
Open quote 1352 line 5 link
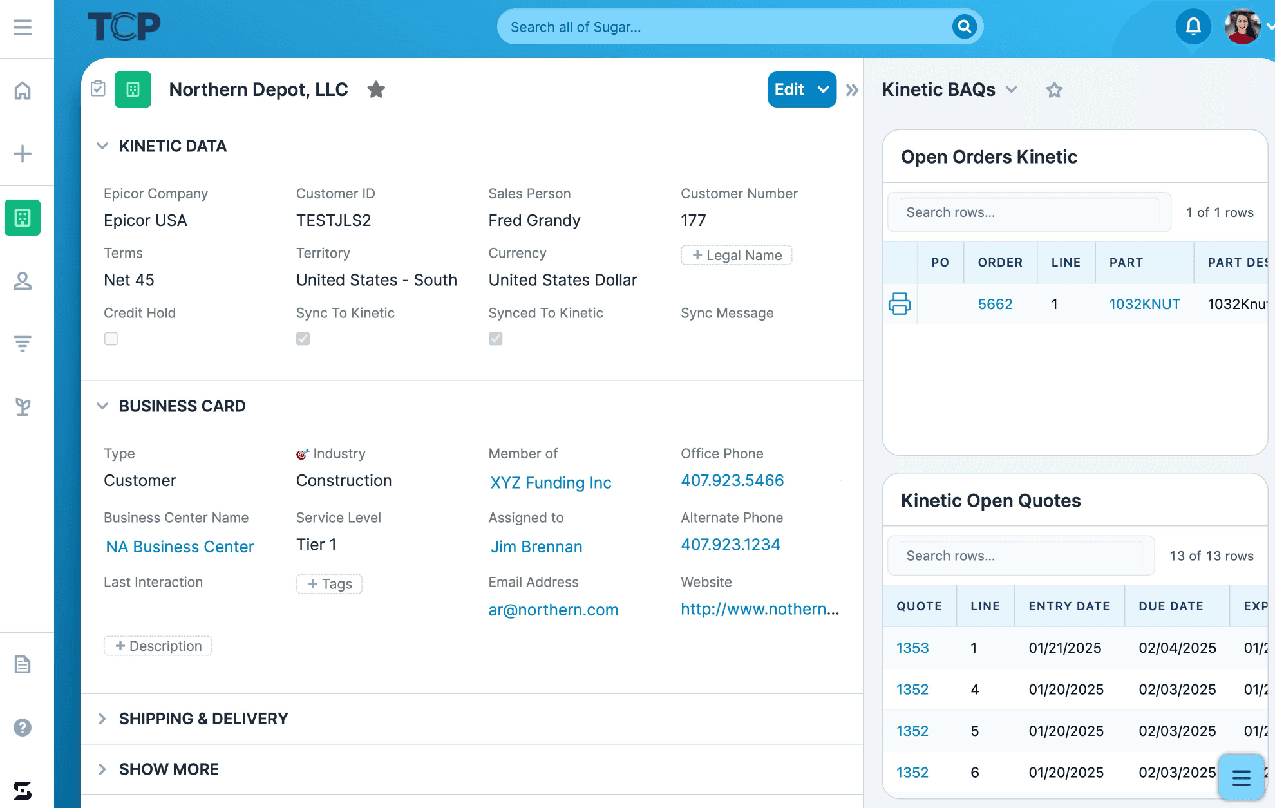click(x=912, y=731)
